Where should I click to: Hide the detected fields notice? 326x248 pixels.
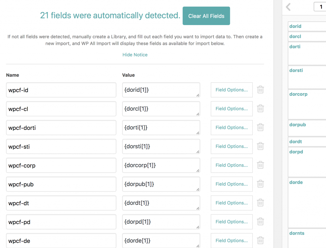(x=135, y=55)
